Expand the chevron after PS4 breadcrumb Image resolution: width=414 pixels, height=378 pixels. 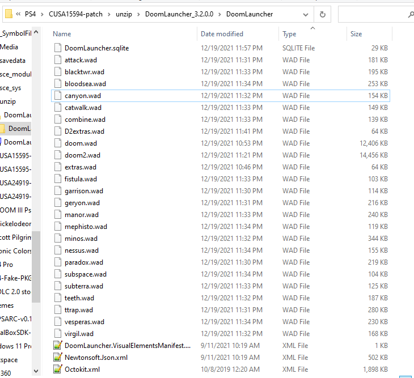point(42,14)
